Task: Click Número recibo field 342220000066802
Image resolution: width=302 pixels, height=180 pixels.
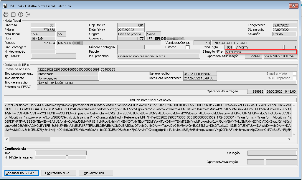Action: [200, 74]
